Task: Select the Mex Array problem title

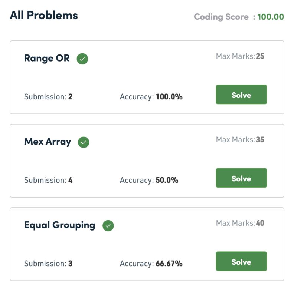Action: click(48, 142)
